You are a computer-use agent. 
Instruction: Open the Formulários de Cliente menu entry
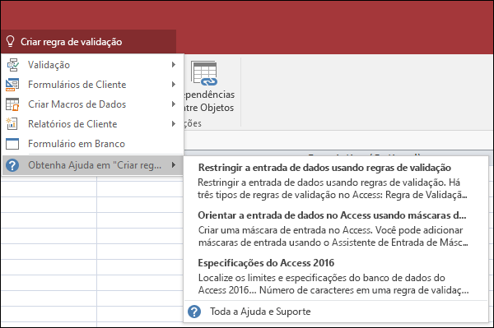pos(92,85)
